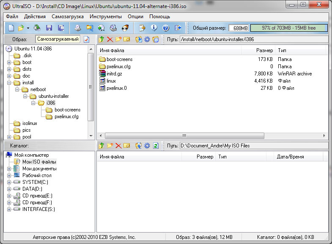Click the New image toolbar icon
Image resolution: width=332 pixels, height=244 pixels.
point(11,28)
